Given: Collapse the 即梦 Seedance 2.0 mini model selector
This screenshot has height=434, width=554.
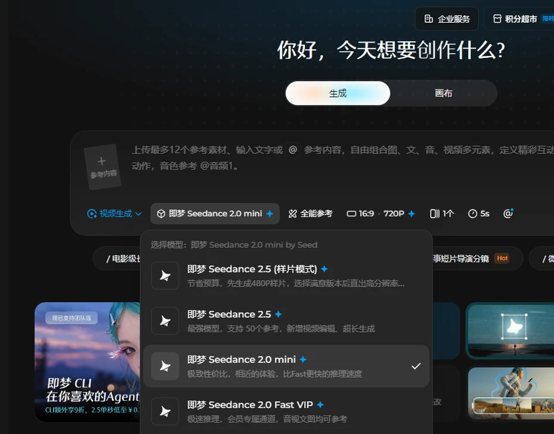Looking at the screenshot, I should [215, 213].
